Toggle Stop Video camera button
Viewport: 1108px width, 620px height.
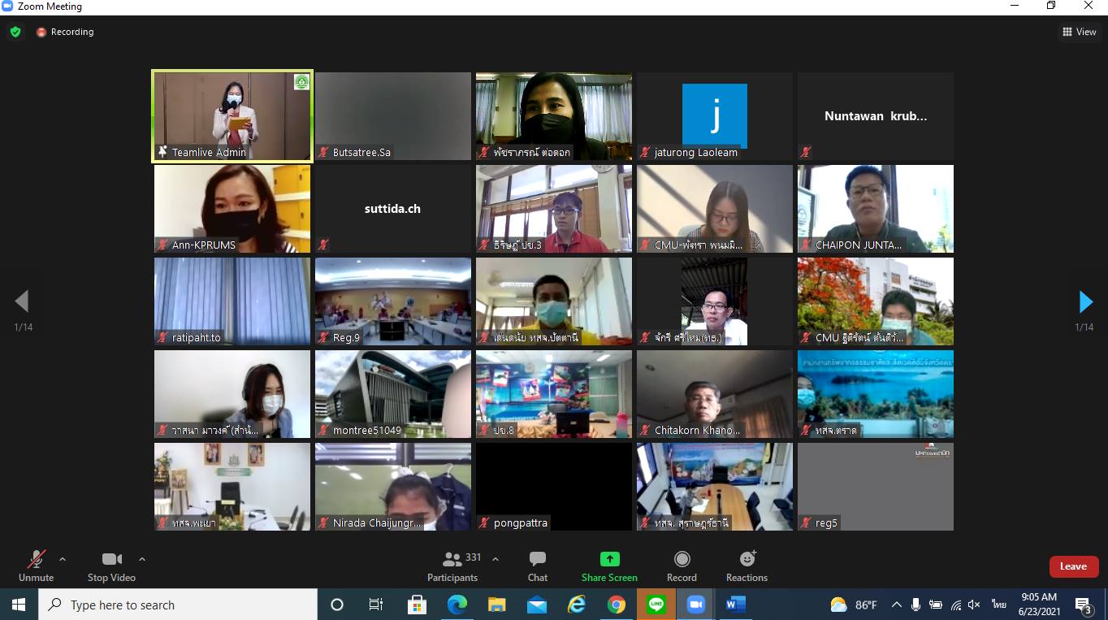[x=111, y=566]
